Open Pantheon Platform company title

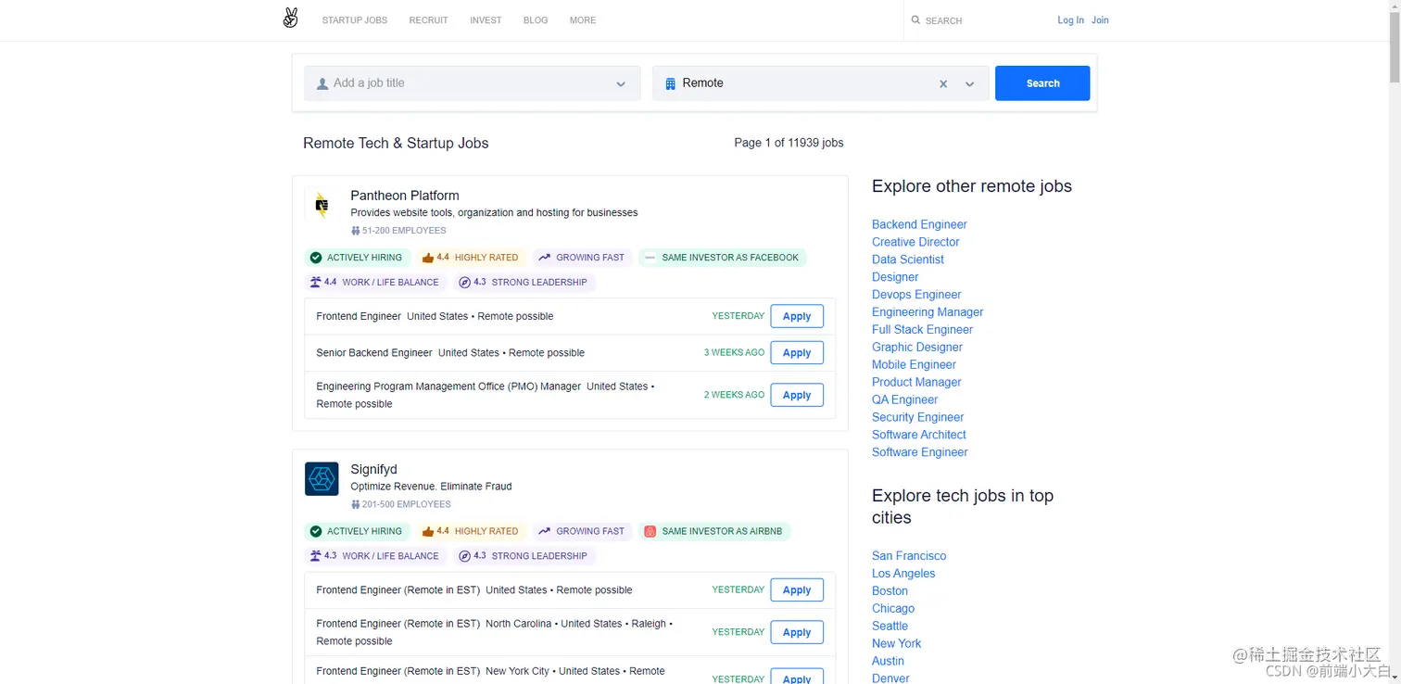pyautogui.click(x=405, y=196)
